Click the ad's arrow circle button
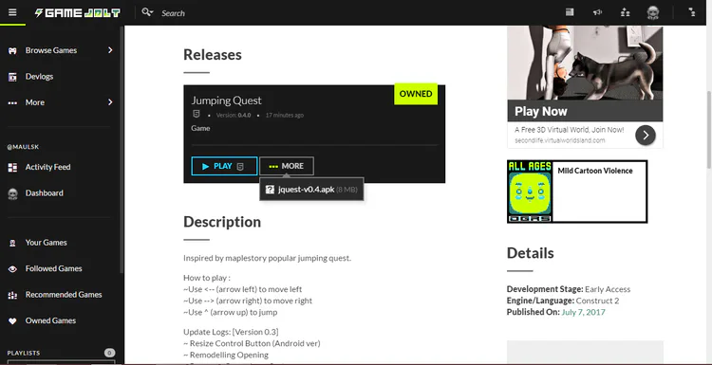The image size is (712, 365). pos(646,135)
